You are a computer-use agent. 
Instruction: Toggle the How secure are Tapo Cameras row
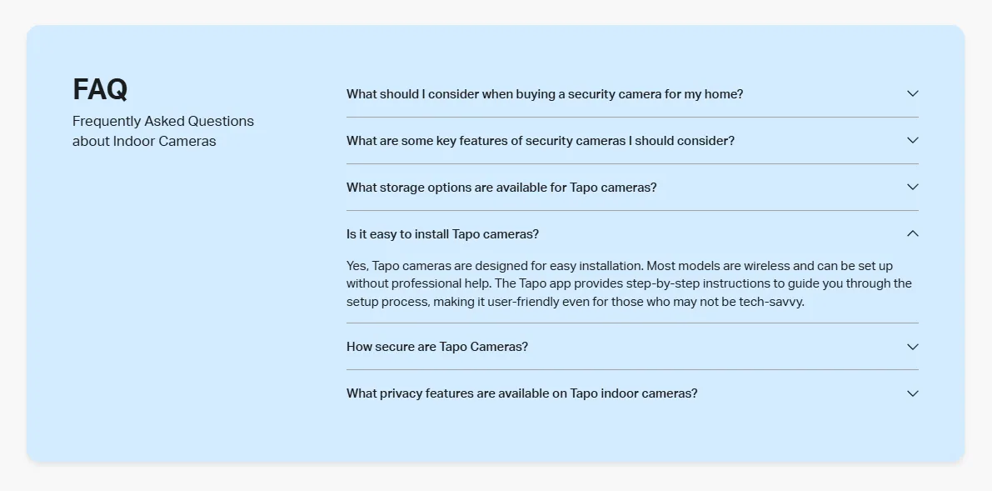click(436, 347)
